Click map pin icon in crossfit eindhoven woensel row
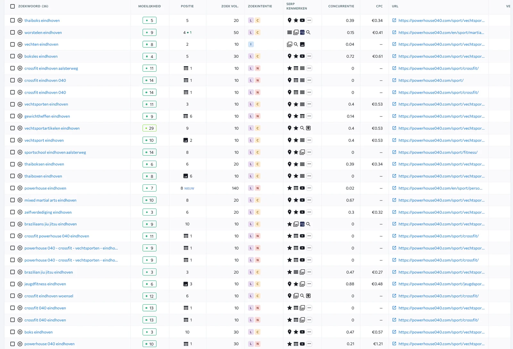This screenshot has width=513, height=349. [290, 296]
